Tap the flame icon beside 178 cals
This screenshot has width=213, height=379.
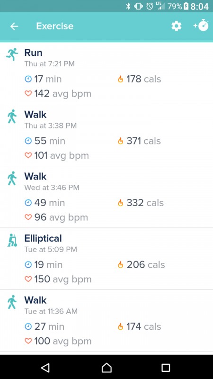pyautogui.click(x=120, y=79)
